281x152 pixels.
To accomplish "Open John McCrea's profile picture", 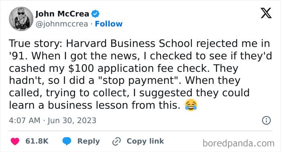I will click(x=21, y=19).
